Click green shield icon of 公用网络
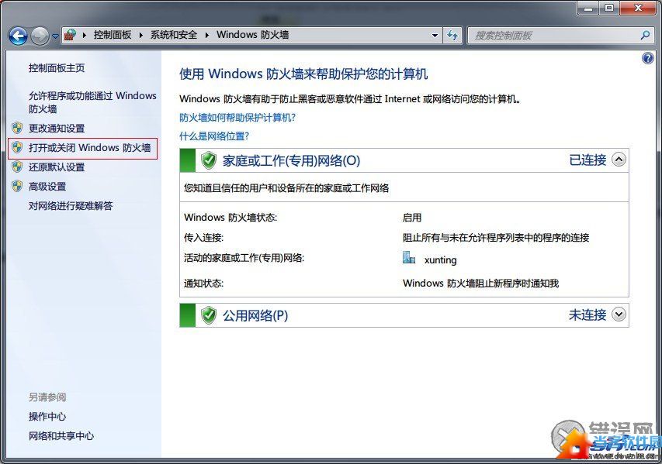 pos(209,315)
